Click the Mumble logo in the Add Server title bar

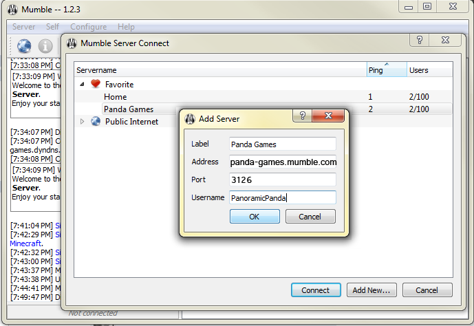(190, 119)
